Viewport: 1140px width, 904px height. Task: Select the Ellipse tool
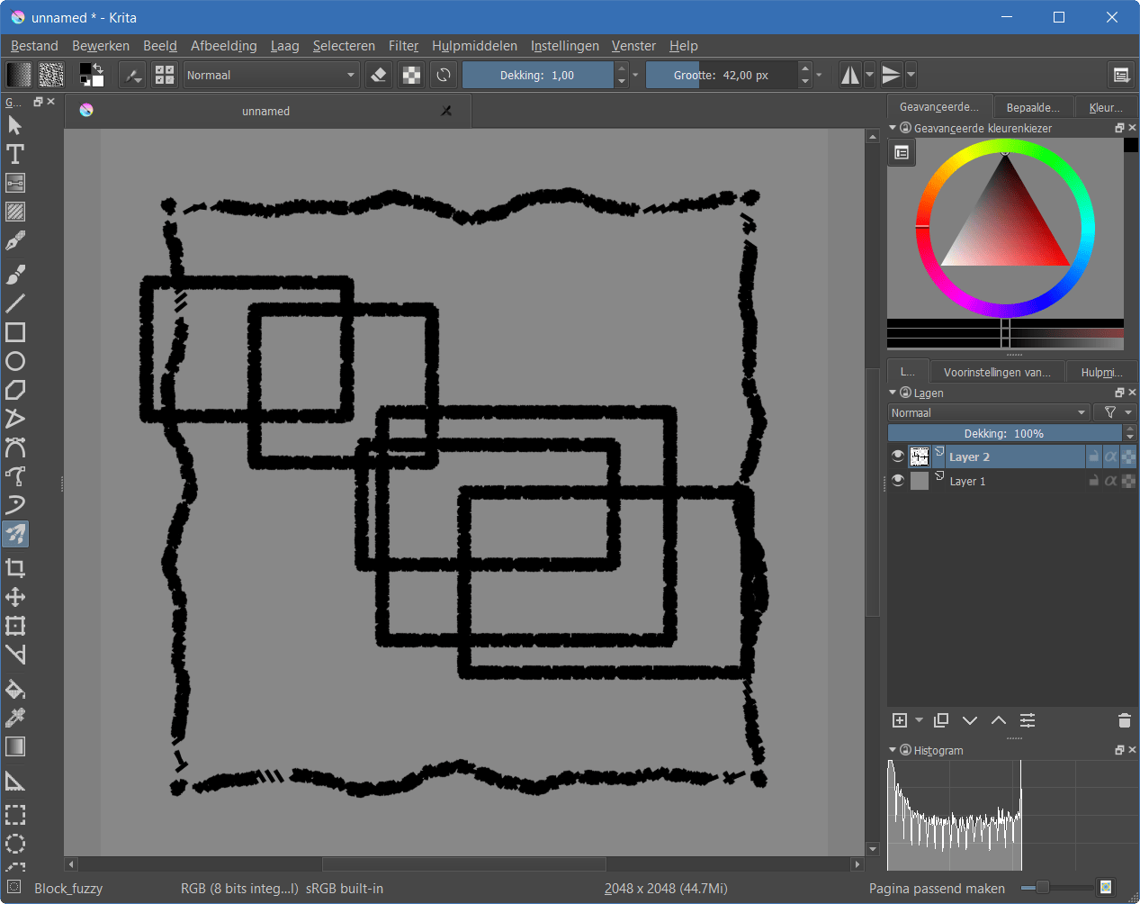(15, 361)
